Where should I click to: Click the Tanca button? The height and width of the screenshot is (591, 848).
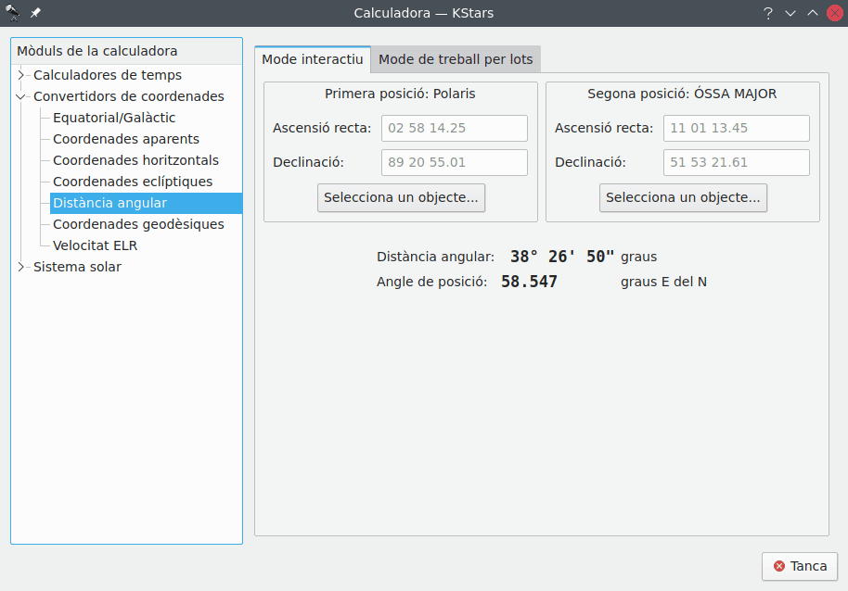point(800,566)
